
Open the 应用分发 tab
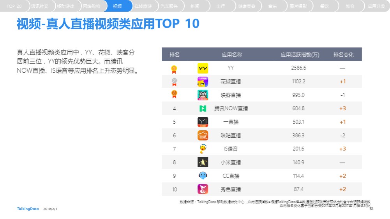point(376,6)
